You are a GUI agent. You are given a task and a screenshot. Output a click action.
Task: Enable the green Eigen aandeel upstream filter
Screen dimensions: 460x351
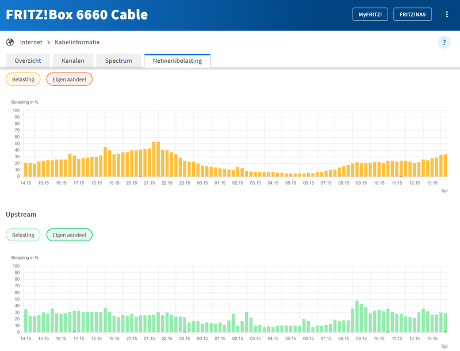(69, 235)
